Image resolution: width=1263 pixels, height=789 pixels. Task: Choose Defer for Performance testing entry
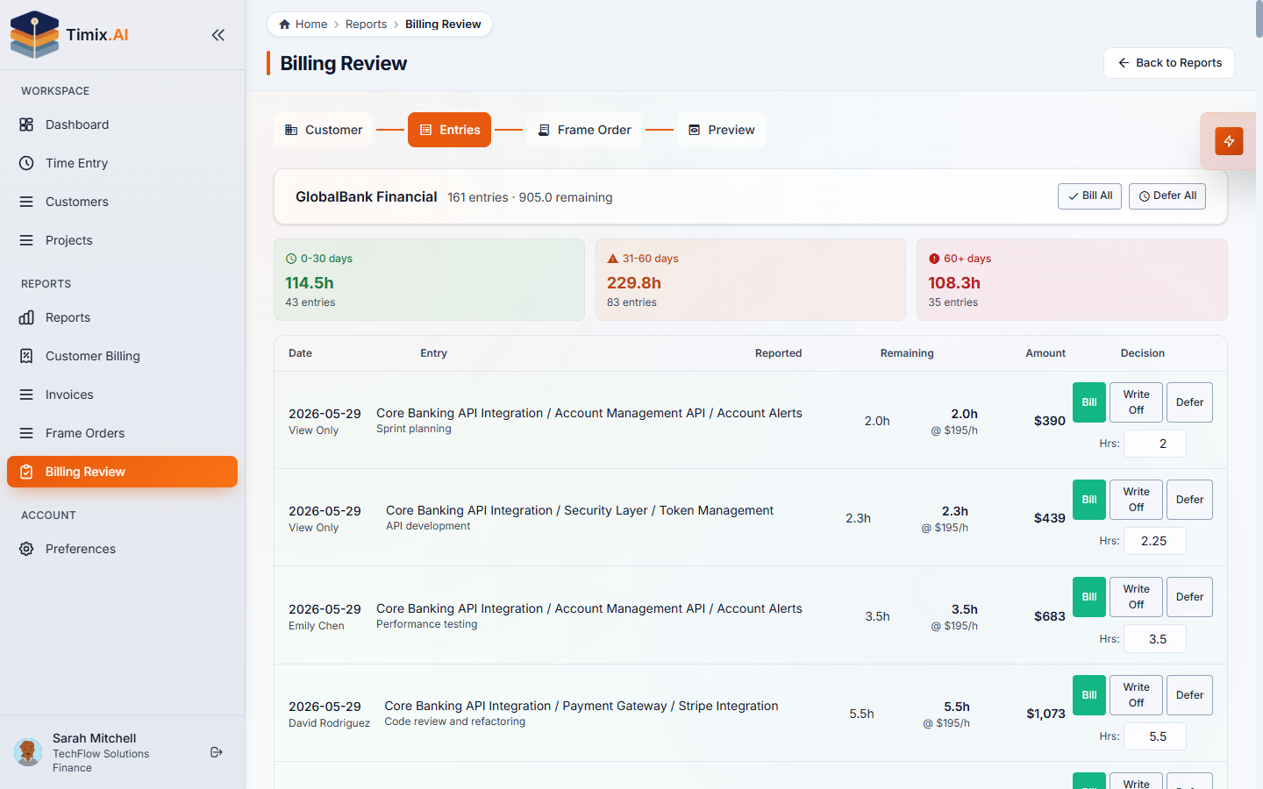coord(1189,597)
